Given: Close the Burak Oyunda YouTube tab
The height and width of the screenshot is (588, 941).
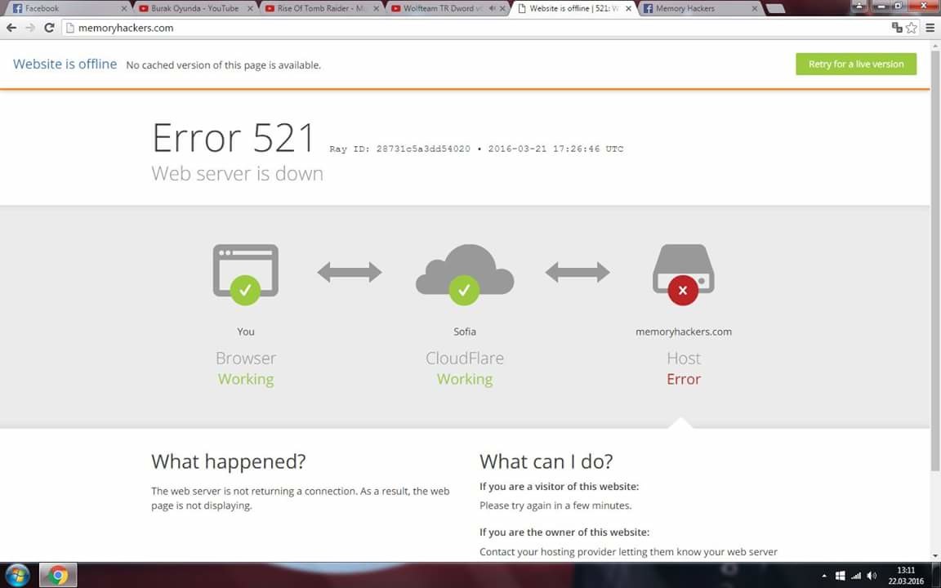Looking at the screenshot, I should 250,9.
